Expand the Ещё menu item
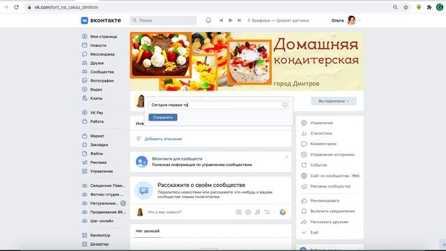446x251 pixels. click(x=314, y=232)
